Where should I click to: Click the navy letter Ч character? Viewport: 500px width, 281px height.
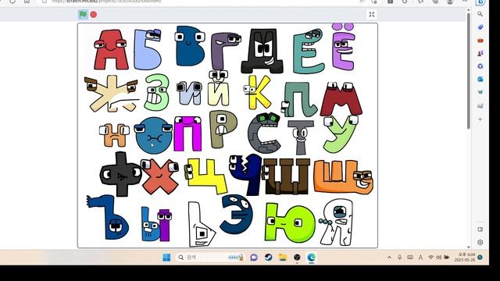click(246, 174)
